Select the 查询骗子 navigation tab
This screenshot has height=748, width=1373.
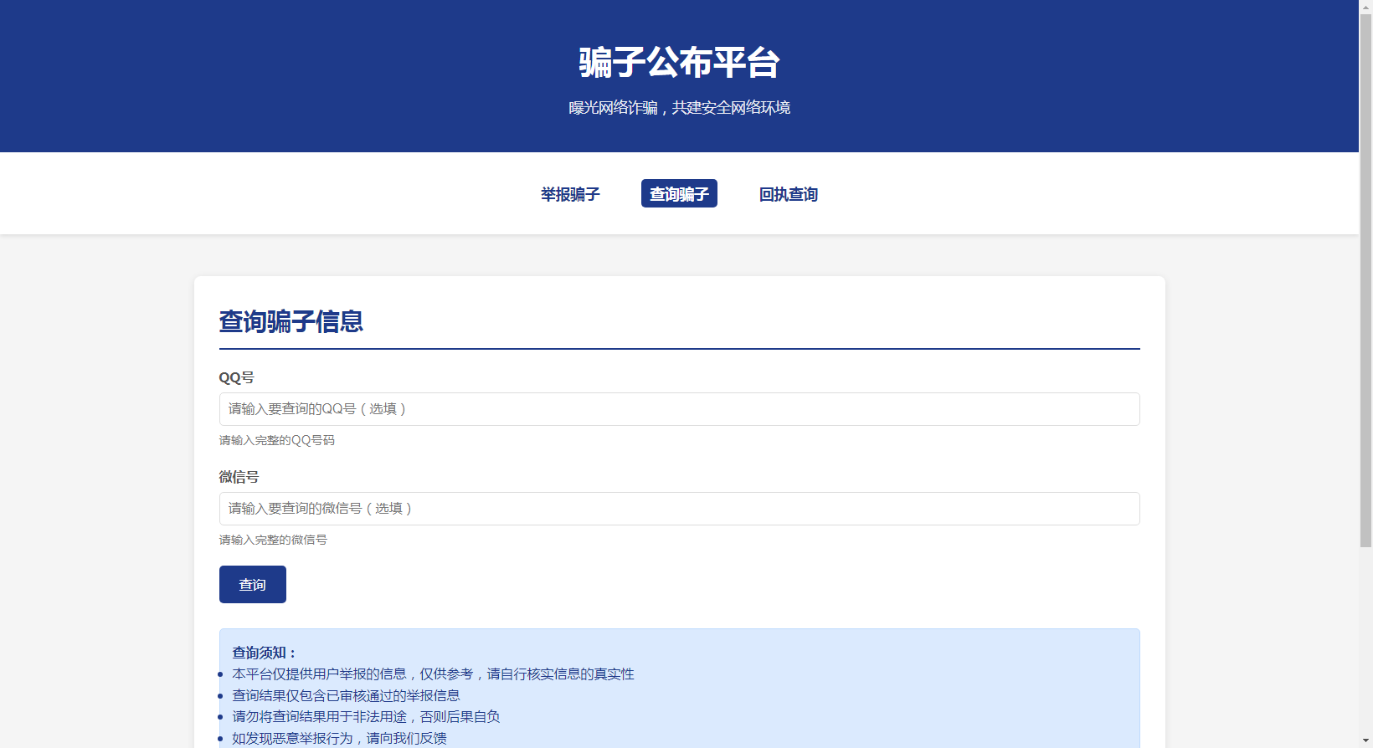pyautogui.click(x=679, y=194)
